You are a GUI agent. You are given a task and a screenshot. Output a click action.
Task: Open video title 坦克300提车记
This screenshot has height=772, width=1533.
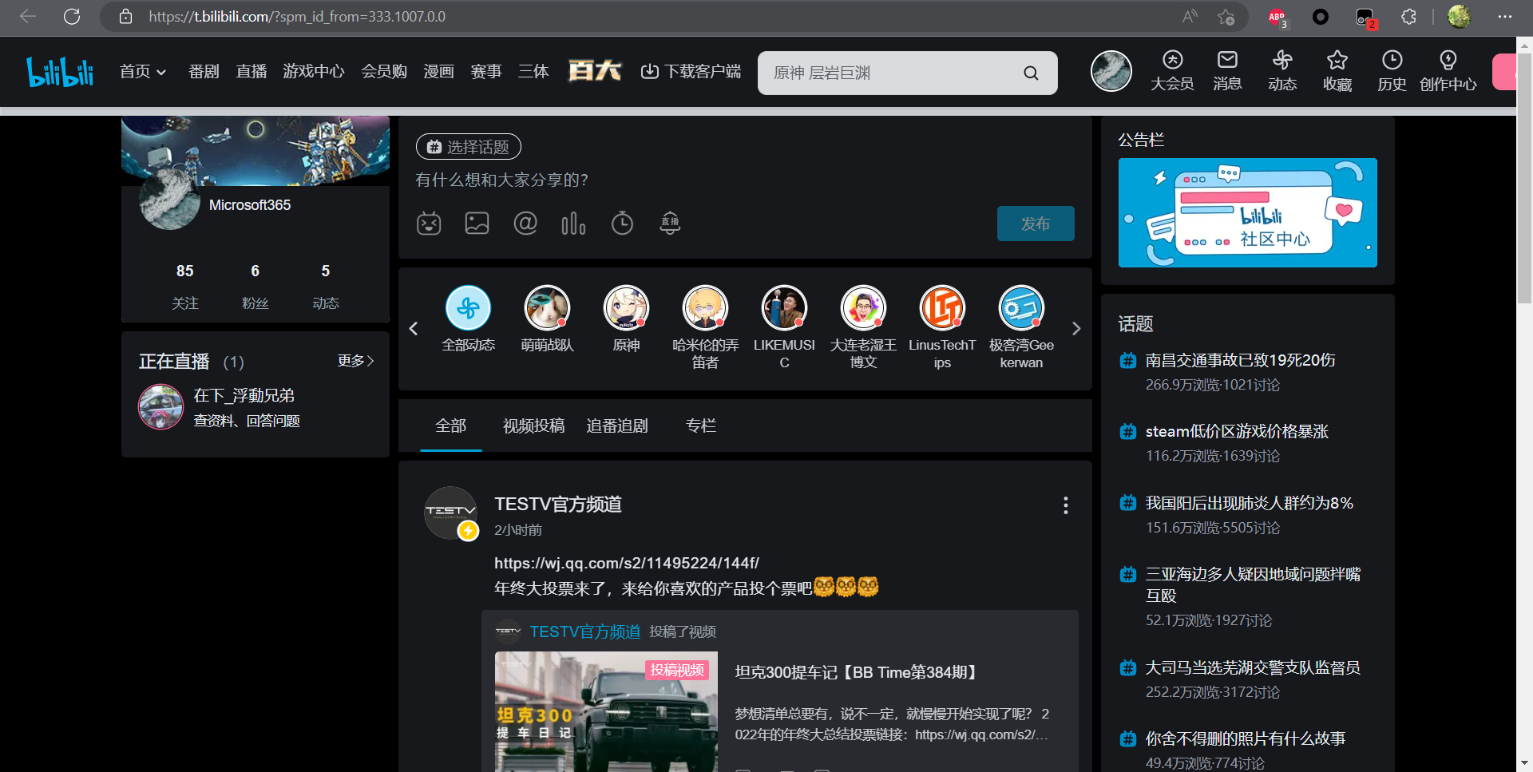(857, 672)
